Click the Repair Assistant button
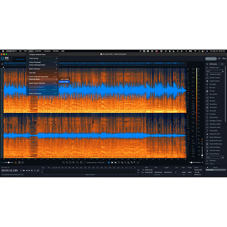This screenshot has width=227, height=227. pyautogui.click(x=211, y=59)
